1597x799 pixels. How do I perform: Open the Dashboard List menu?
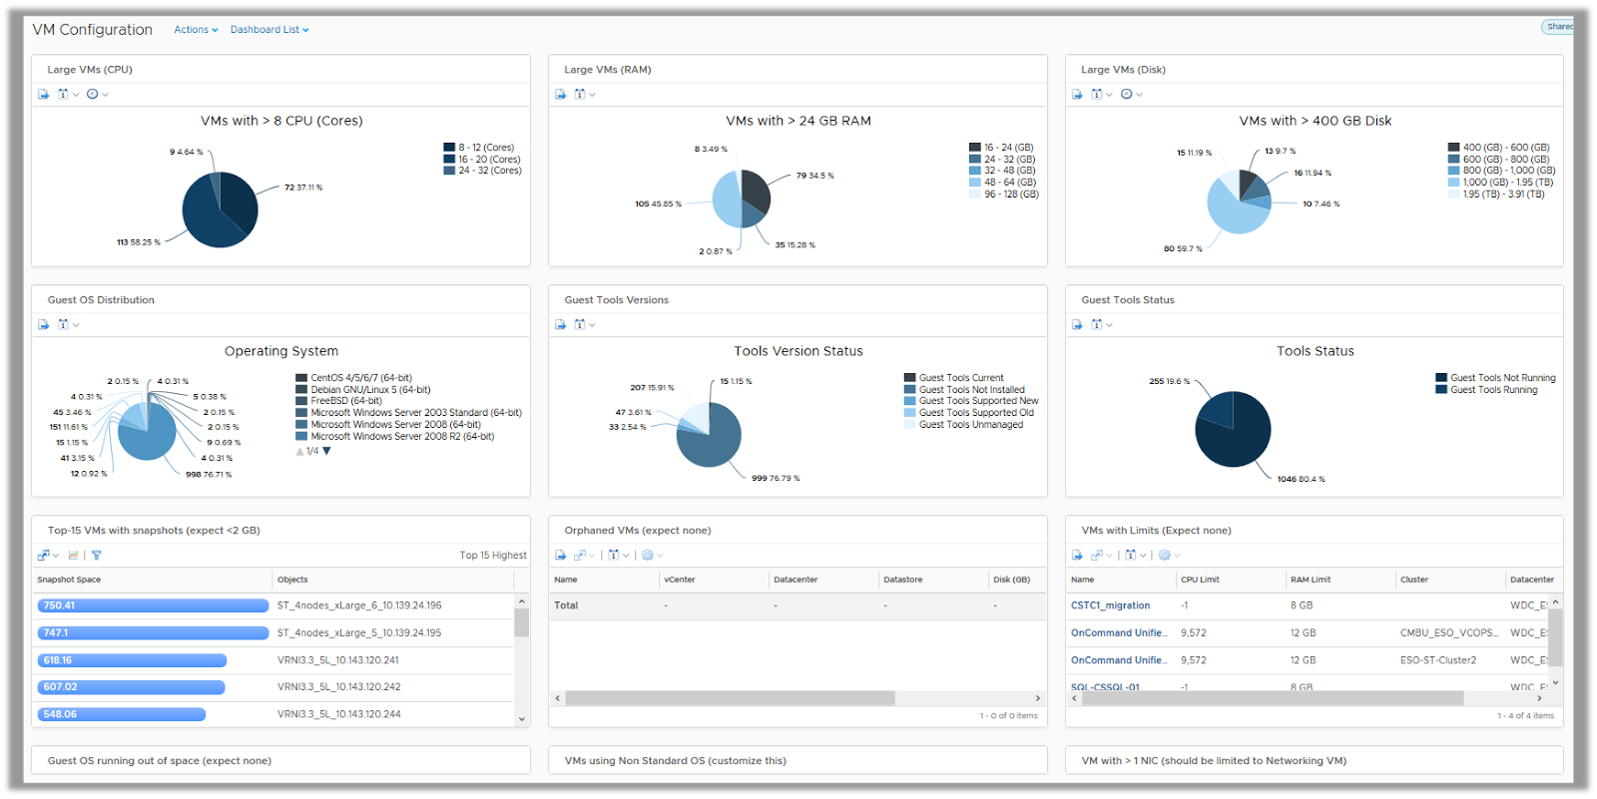[x=268, y=30]
